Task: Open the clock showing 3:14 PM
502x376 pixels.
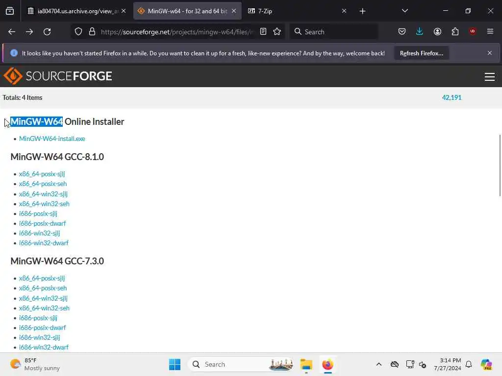Action: click(x=447, y=364)
